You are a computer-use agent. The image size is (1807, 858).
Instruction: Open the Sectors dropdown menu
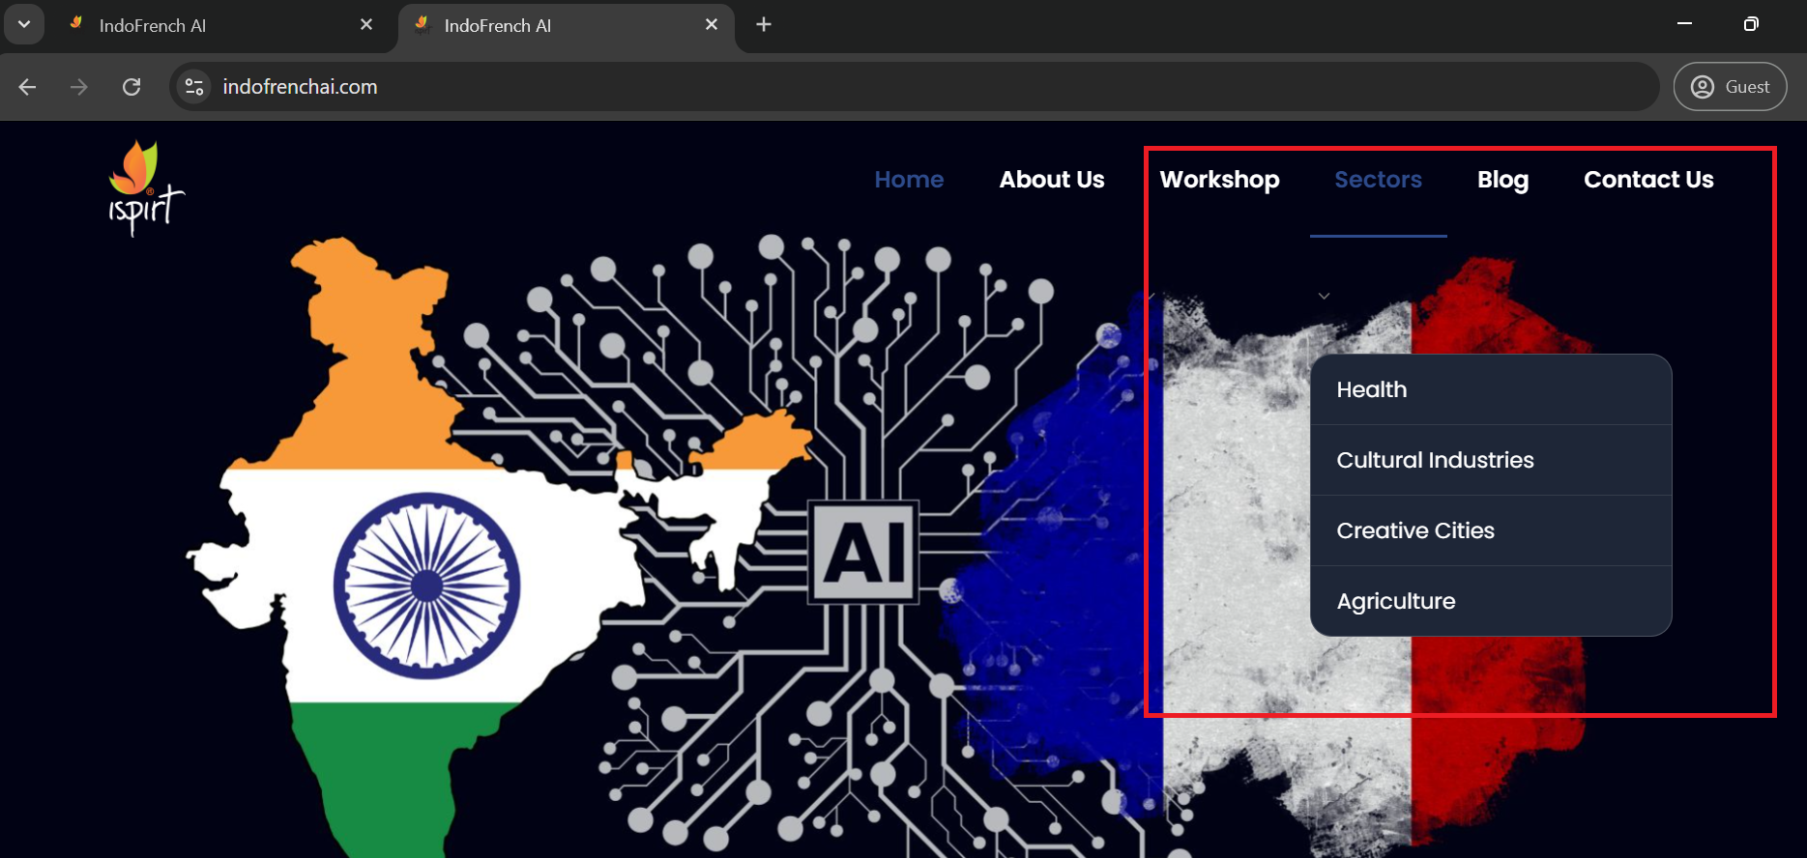(1378, 180)
